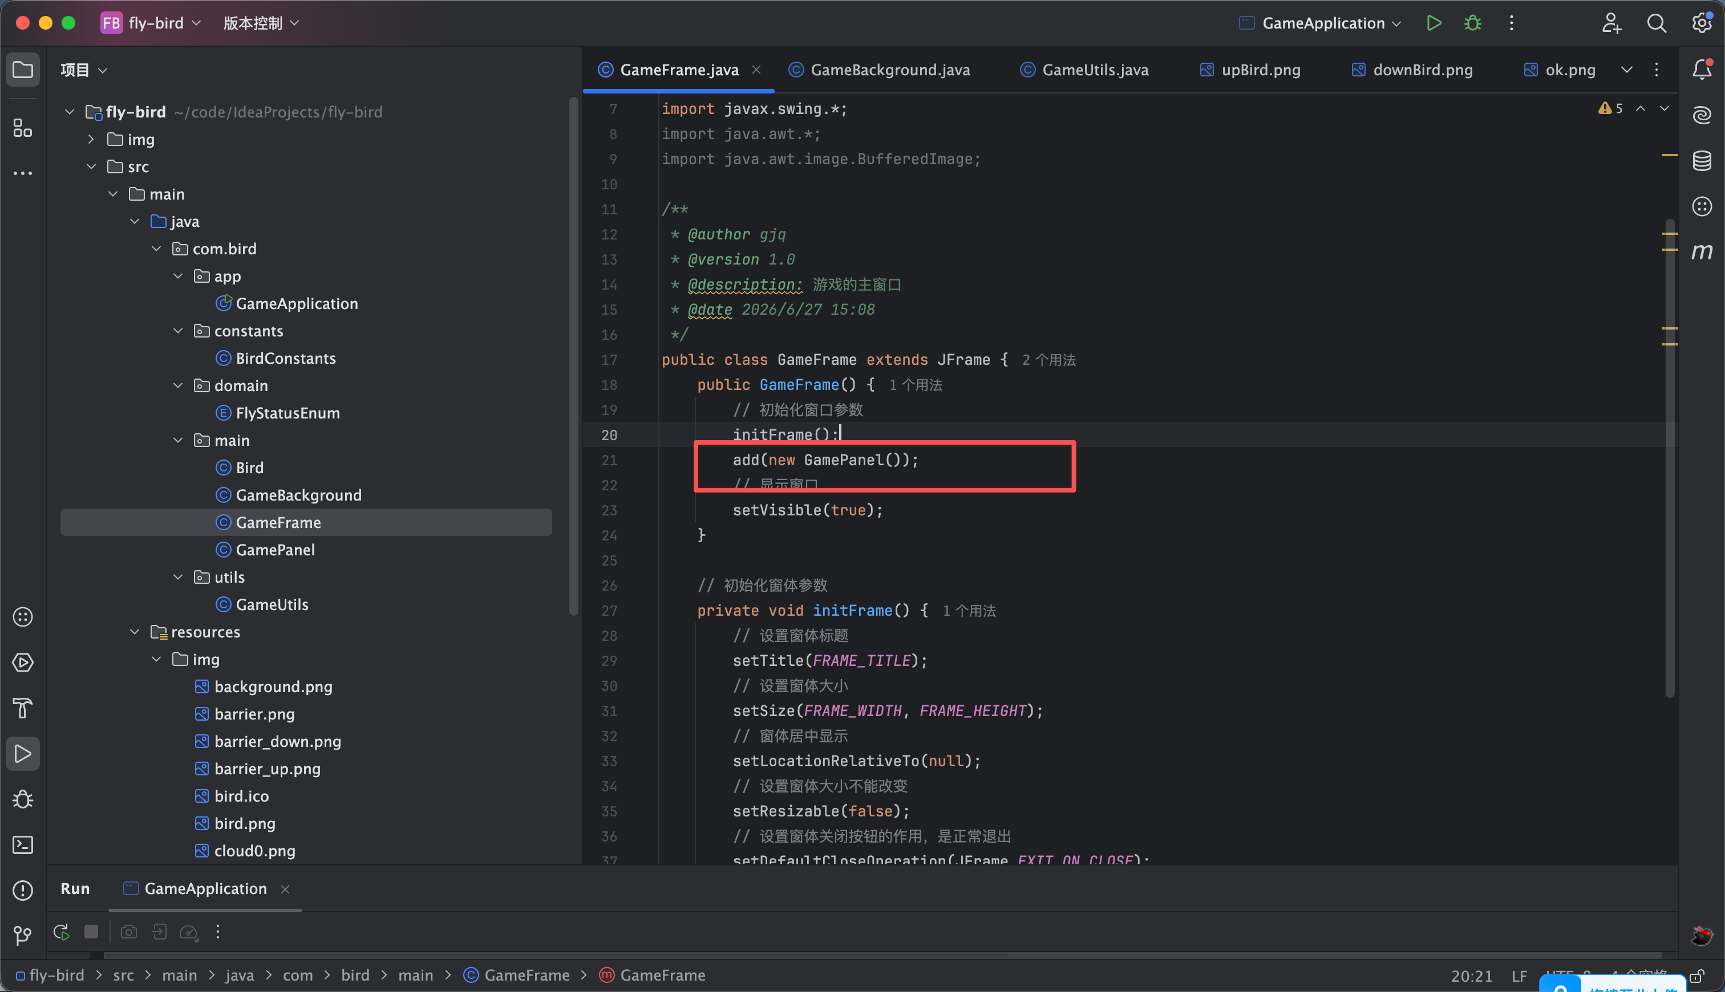Show hidden editor tabs dropdown arrow
Viewport: 1725px width, 992px height.
(x=1627, y=70)
